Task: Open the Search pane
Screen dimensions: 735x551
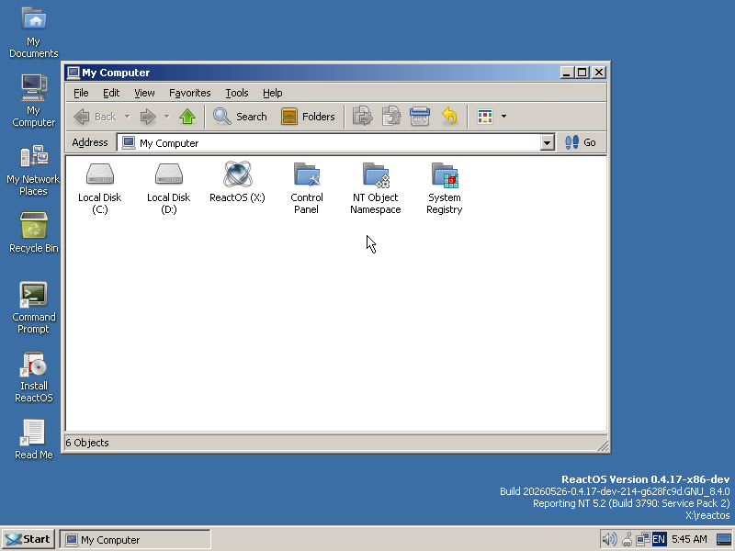Action: coord(240,117)
